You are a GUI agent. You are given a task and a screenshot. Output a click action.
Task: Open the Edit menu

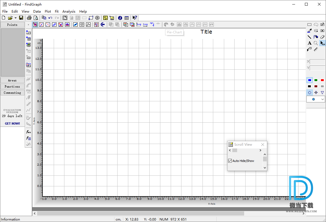[15, 12]
